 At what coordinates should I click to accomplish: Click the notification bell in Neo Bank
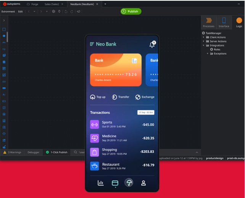[152, 45]
